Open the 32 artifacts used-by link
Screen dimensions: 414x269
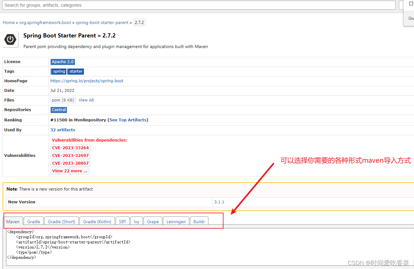click(x=63, y=130)
